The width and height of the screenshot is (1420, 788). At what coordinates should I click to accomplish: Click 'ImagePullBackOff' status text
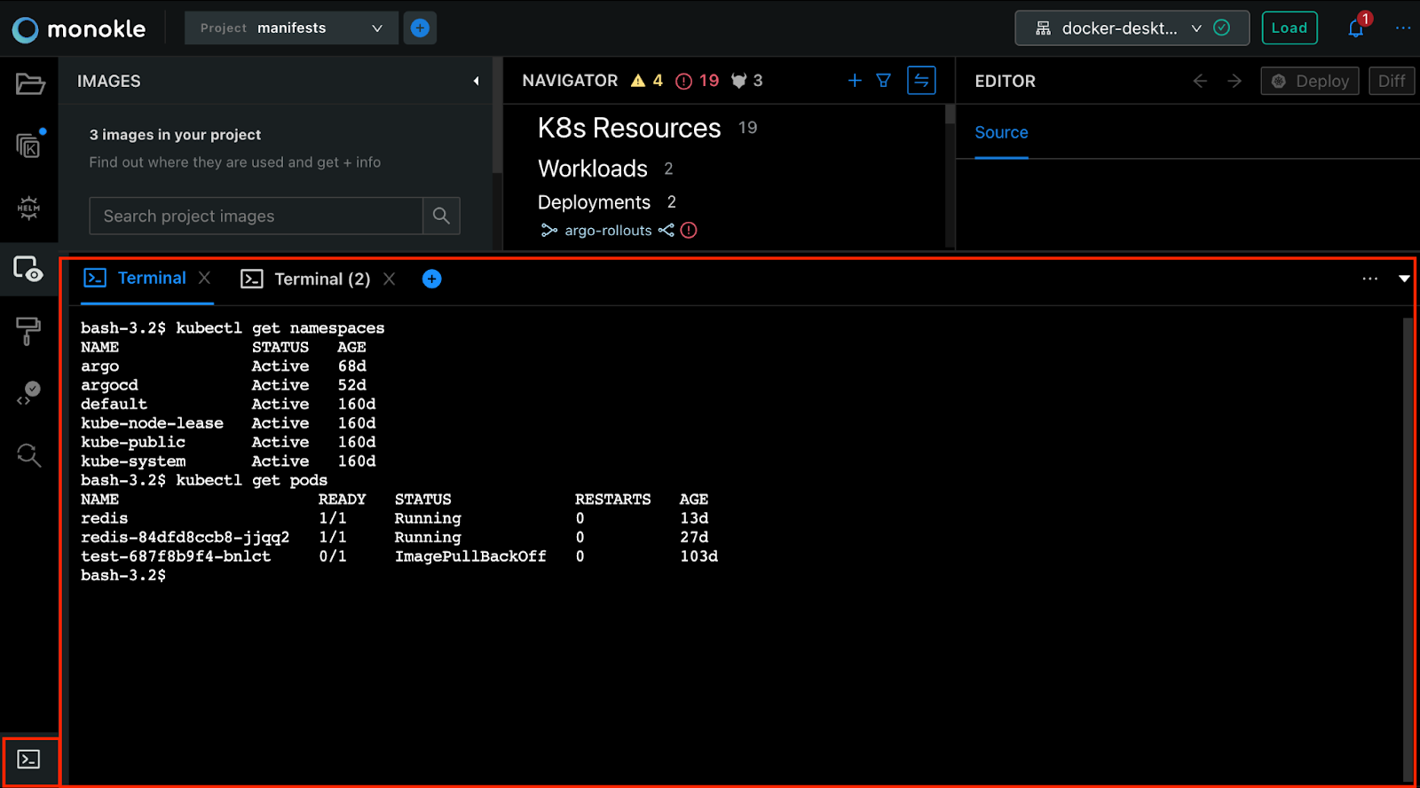pyautogui.click(x=470, y=556)
